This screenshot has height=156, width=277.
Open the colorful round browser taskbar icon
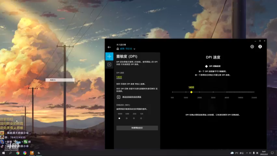coord(25,153)
